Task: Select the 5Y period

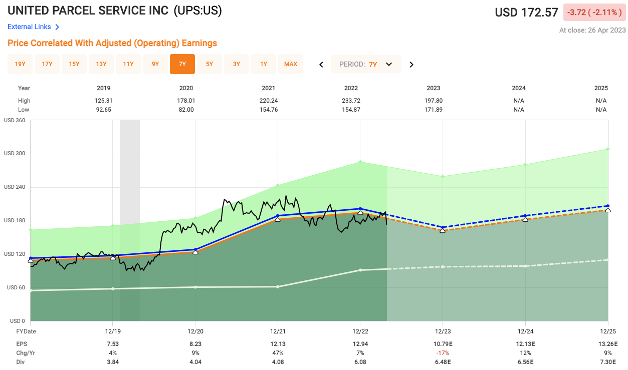Action: click(209, 64)
